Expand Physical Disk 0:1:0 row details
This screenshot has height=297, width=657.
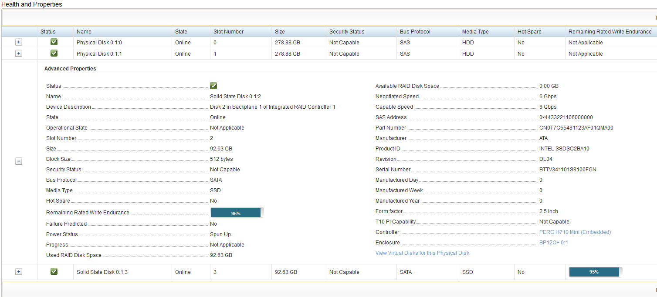[19, 42]
